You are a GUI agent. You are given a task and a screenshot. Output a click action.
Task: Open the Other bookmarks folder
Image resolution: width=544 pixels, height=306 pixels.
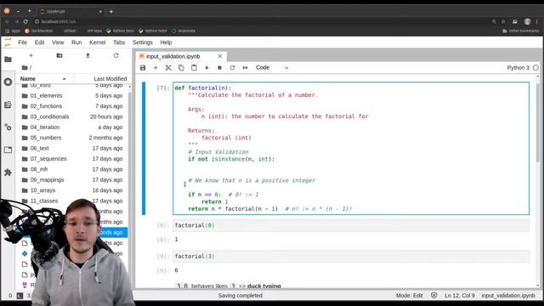point(520,31)
